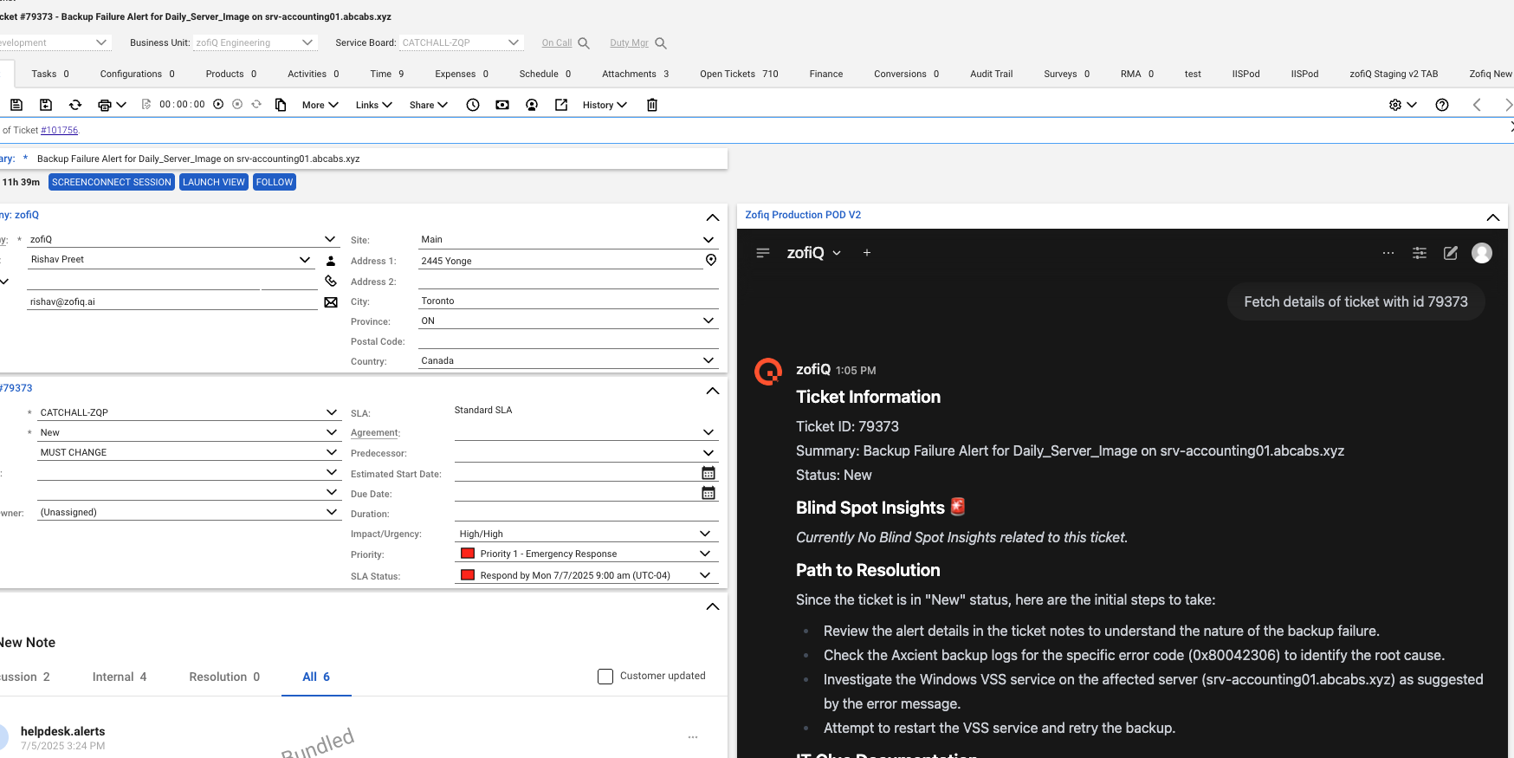The width and height of the screenshot is (1514, 758).
Task: Open the Due Date calendar picker
Action: point(708,493)
